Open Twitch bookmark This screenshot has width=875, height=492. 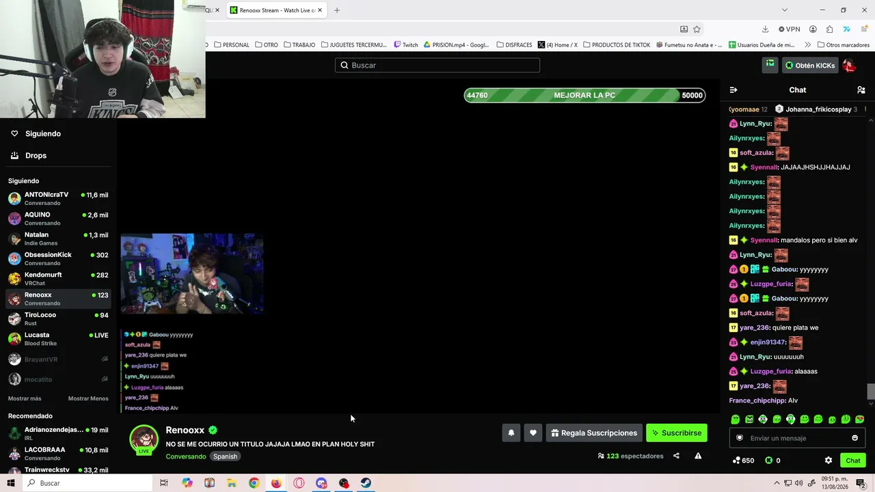(406, 45)
